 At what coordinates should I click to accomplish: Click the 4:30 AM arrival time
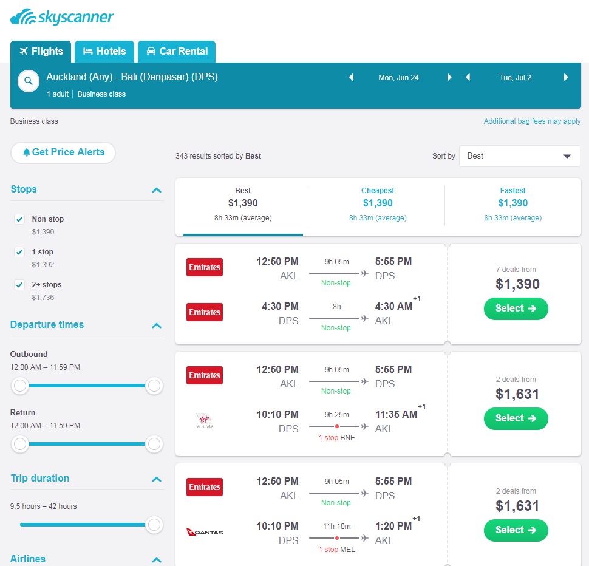coord(393,307)
